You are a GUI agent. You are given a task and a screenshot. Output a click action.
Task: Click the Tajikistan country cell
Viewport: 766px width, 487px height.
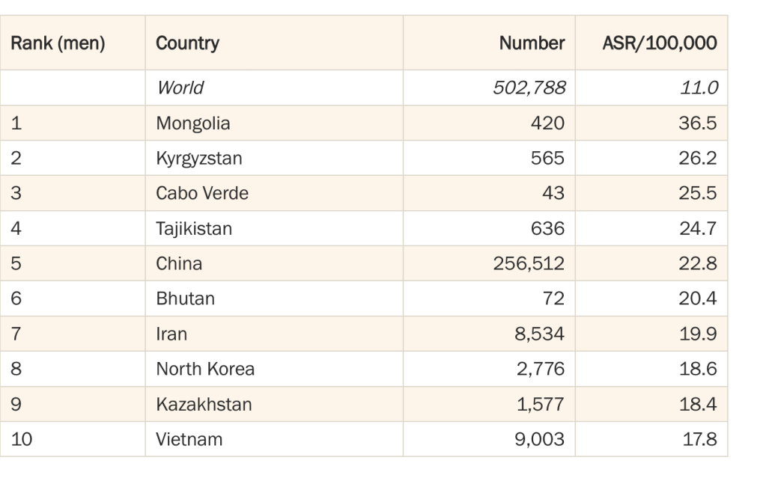point(194,229)
